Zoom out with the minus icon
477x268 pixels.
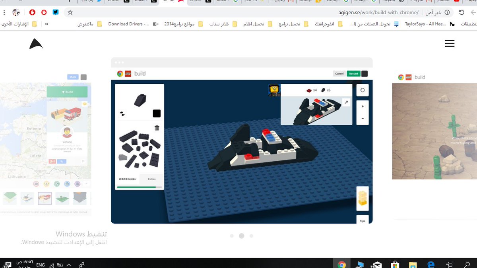click(x=363, y=118)
